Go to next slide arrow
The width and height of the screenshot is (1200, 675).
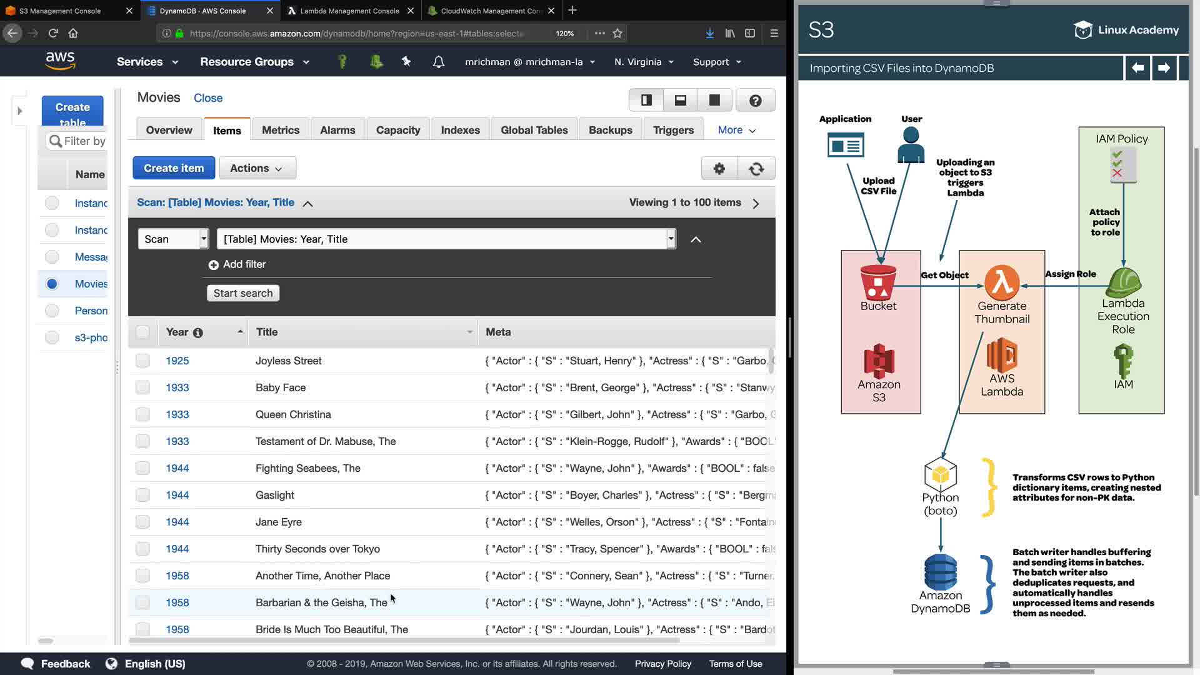[1163, 67]
